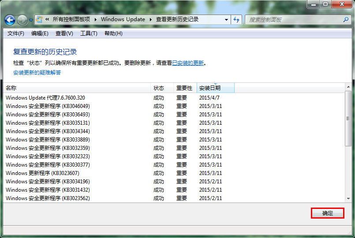The image size is (355, 238).
Task: Click the scrollbar up arrow
Action: tap(348, 87)
